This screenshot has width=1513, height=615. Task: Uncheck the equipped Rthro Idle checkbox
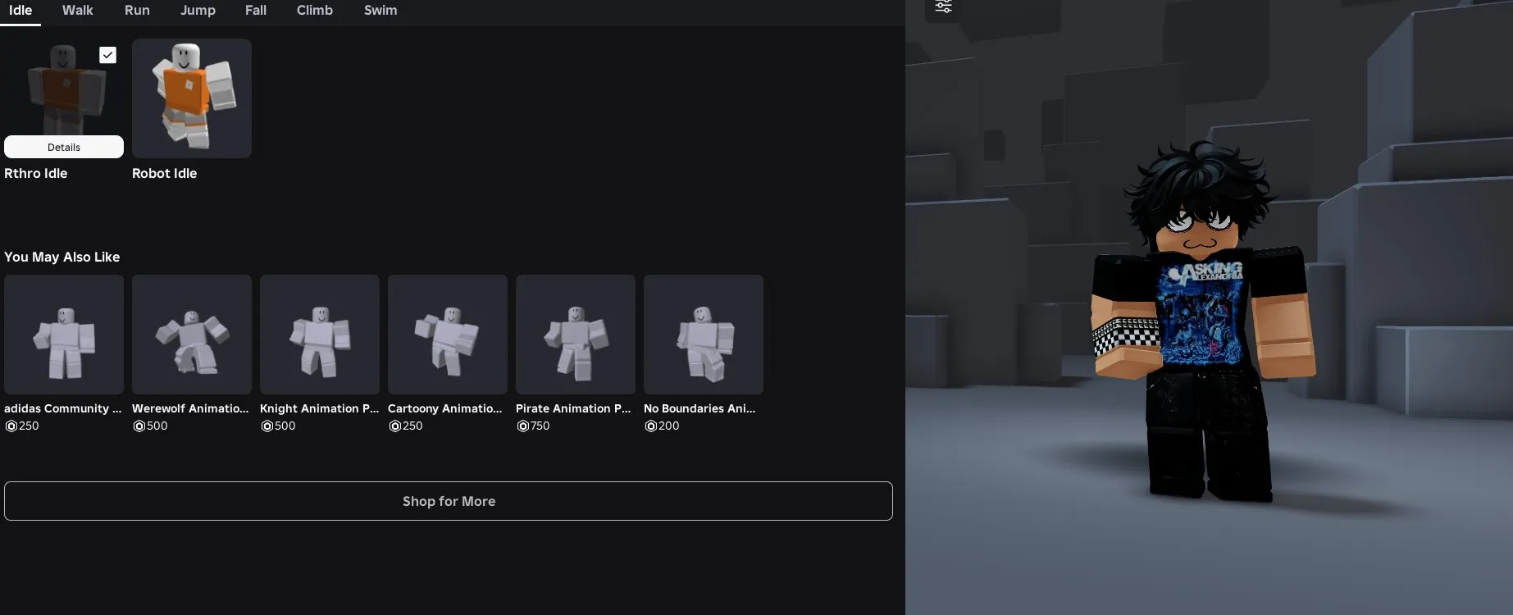[107, 55]
